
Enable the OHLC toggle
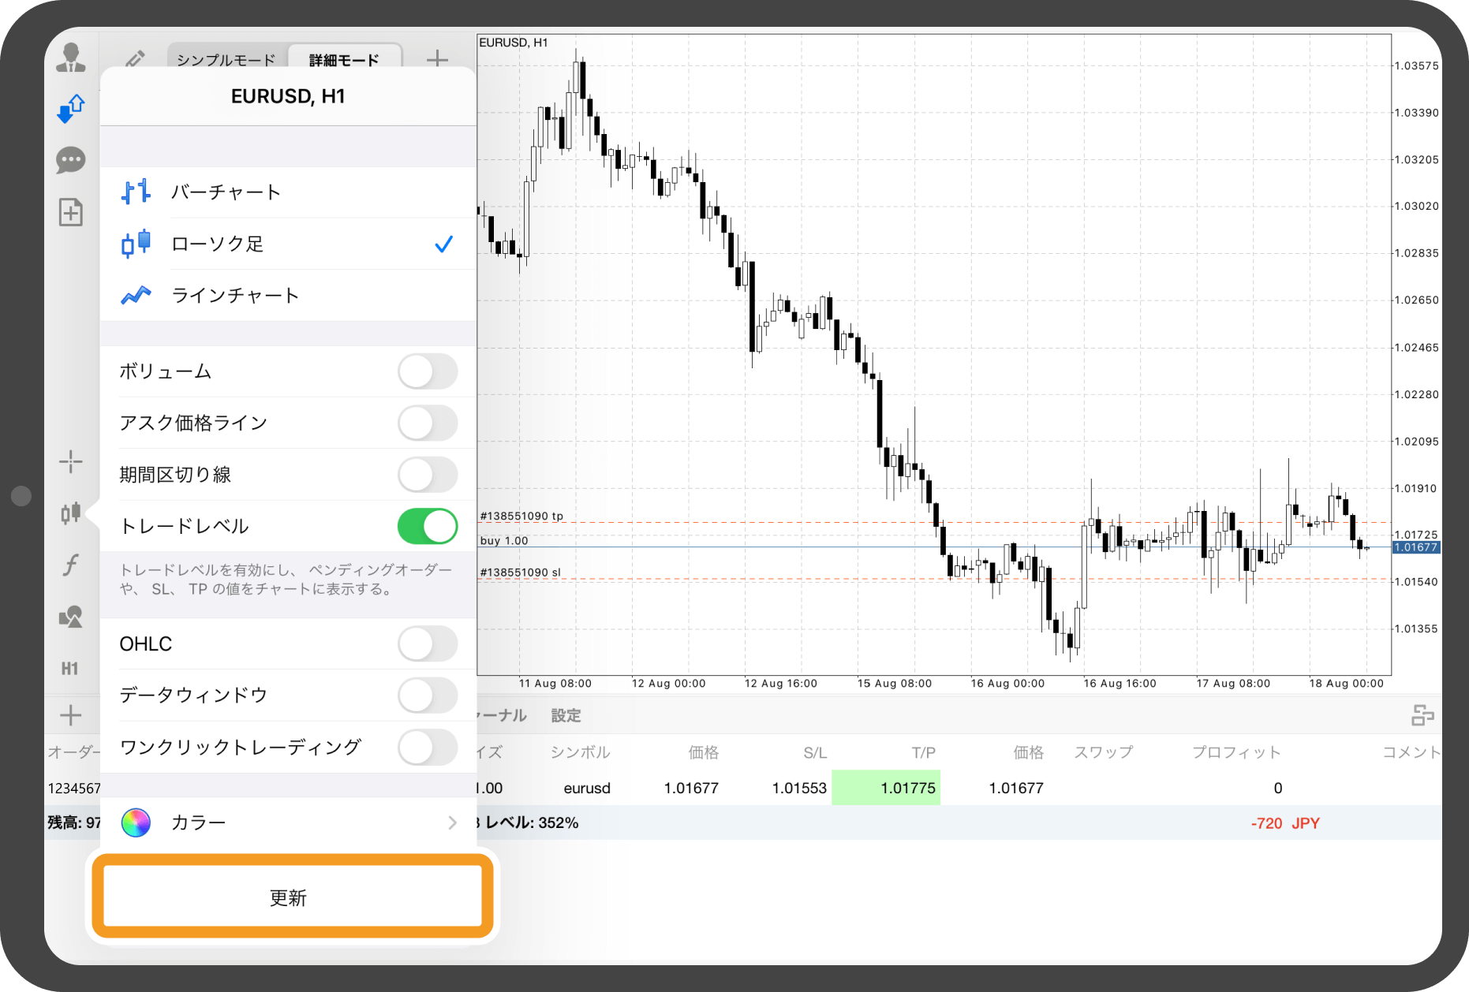[x=427, y=643]
